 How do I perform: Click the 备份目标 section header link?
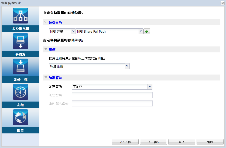click(x=56, y=22)
